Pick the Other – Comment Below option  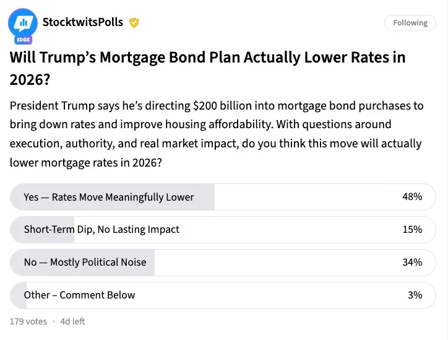point(79,295)
